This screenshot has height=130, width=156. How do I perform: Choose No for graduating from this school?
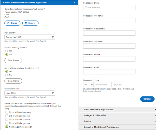(7, 75)
